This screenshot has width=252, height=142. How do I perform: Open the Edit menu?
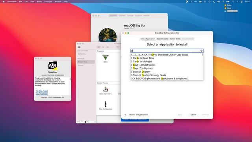pyautogui.click(x=26, y=2)
